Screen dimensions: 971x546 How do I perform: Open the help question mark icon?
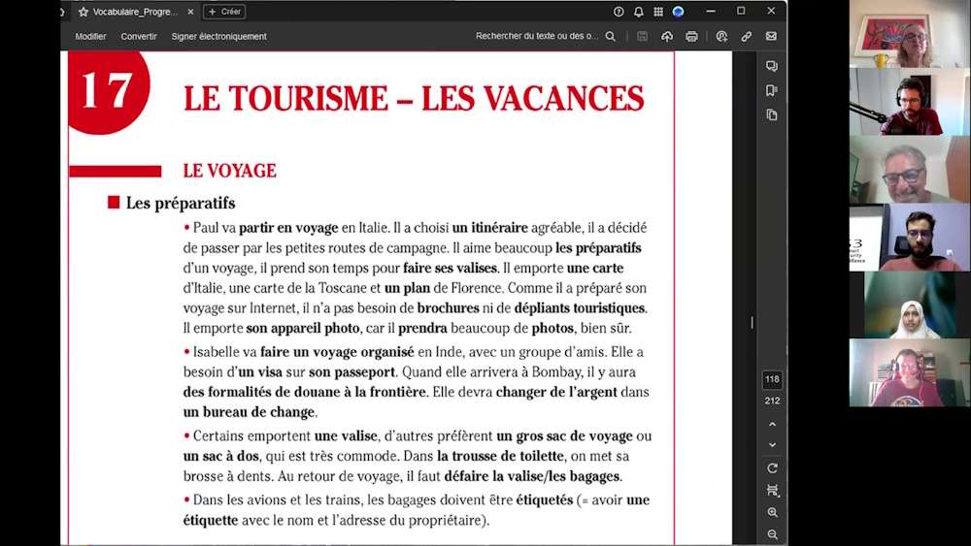618,11
